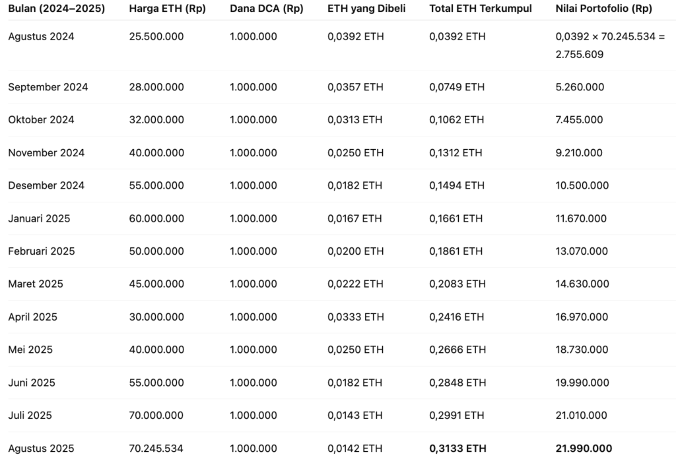Select the 70.245.534 ETH price cell
This screenshot has width=676, height=469.
click(x=156, y=449)
